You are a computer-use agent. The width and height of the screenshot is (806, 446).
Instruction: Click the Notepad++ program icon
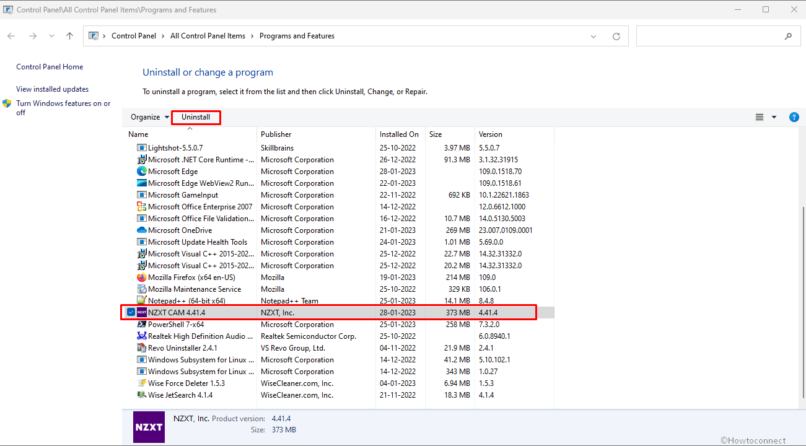tap(142, 301)
